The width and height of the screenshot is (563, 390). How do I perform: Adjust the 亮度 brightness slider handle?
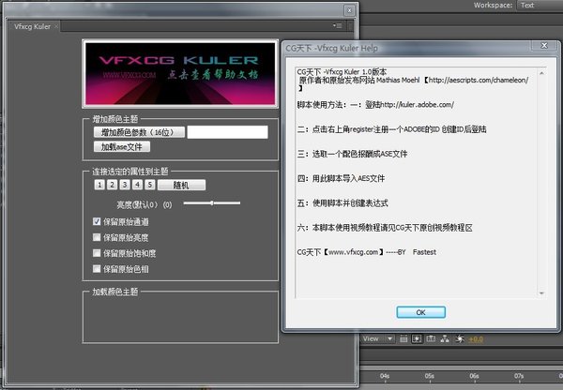pos(212,203)
